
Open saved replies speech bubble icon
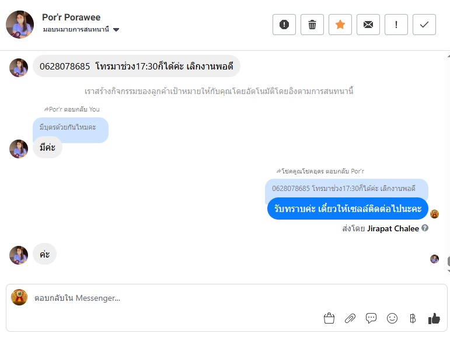[x=371, y=318]
